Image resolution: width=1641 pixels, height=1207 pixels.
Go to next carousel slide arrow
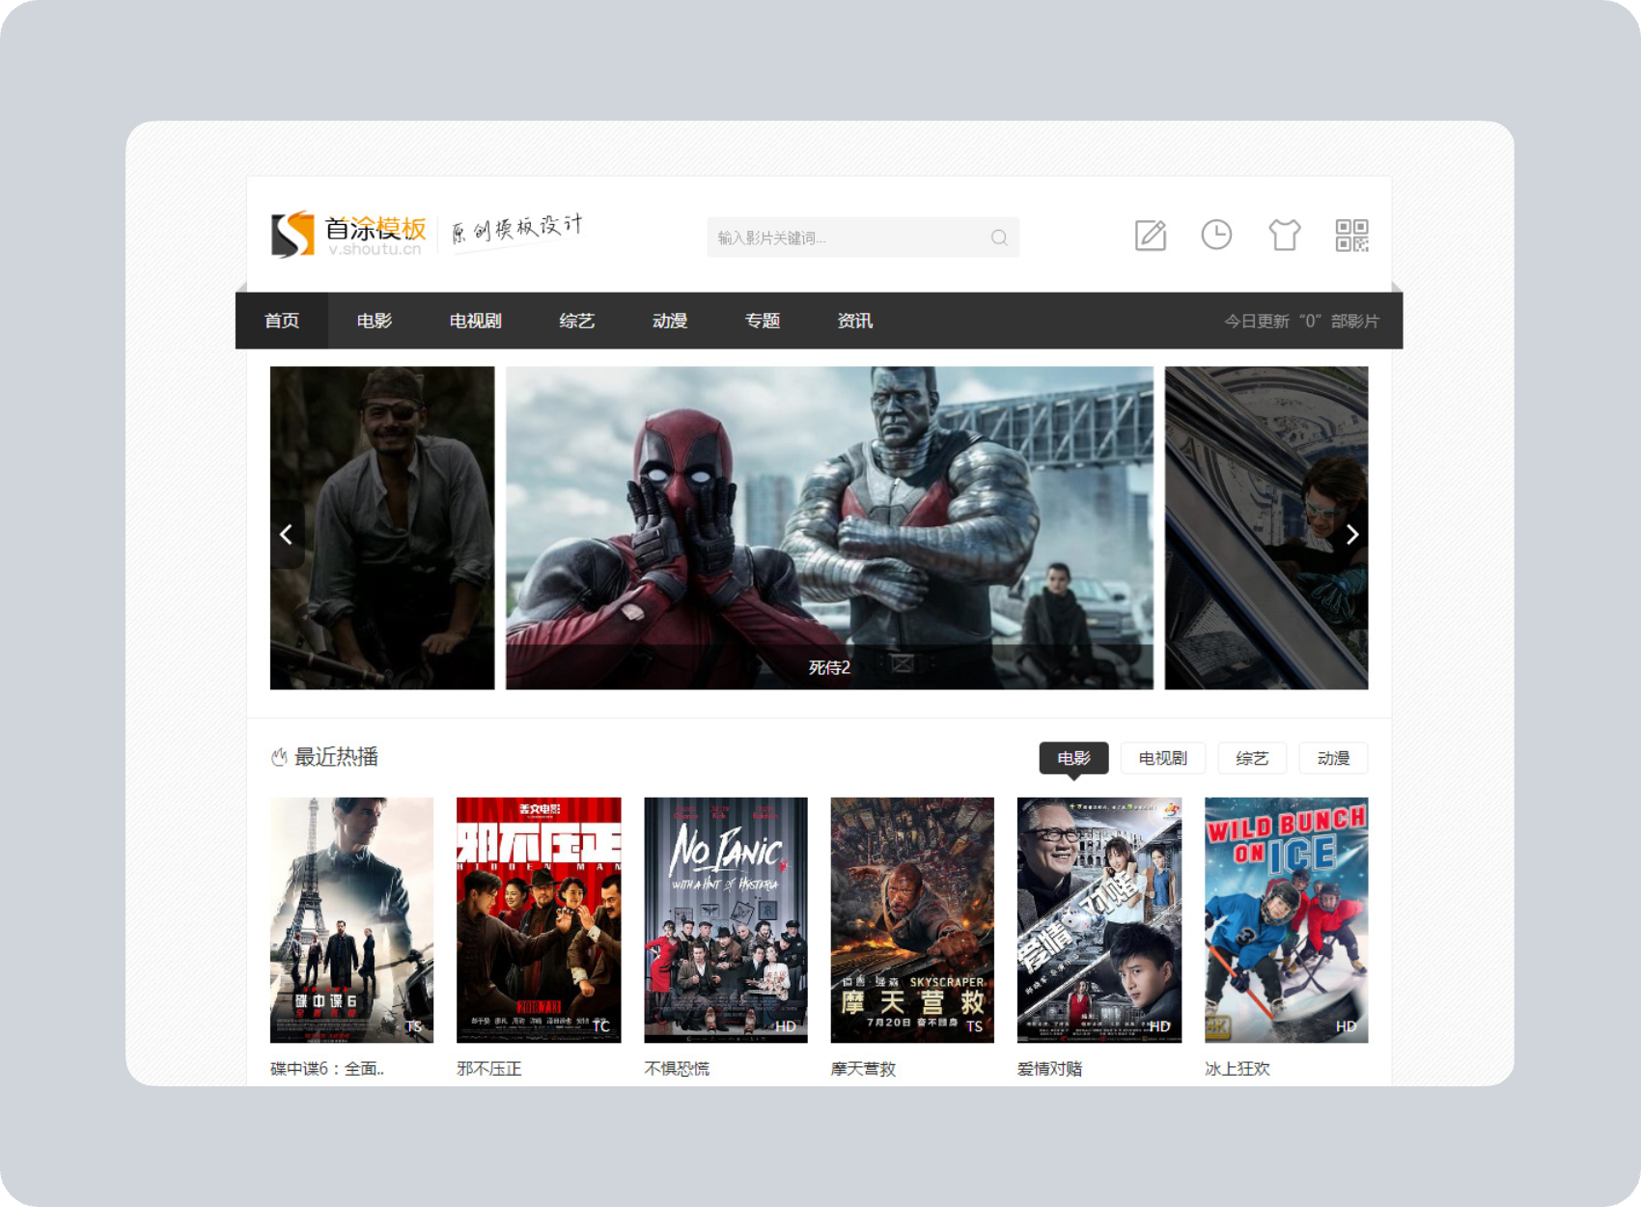(1351, 534)
